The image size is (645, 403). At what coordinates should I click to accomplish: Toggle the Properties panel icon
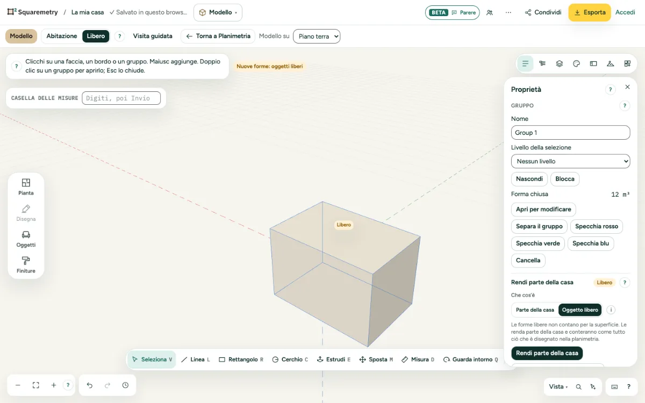(525, 63)
